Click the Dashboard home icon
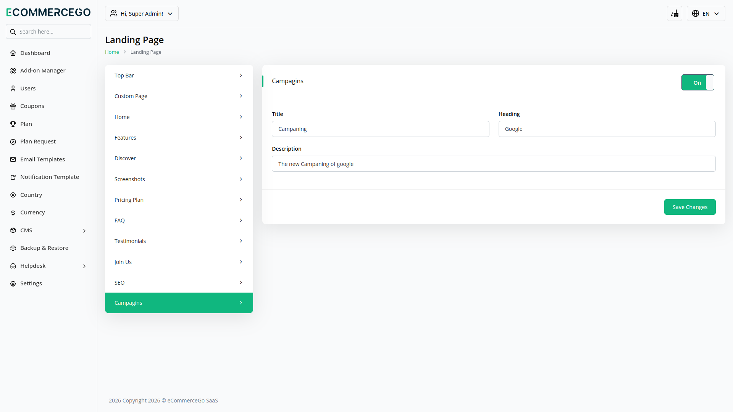The image size is (733, 412). pos(13,53)
